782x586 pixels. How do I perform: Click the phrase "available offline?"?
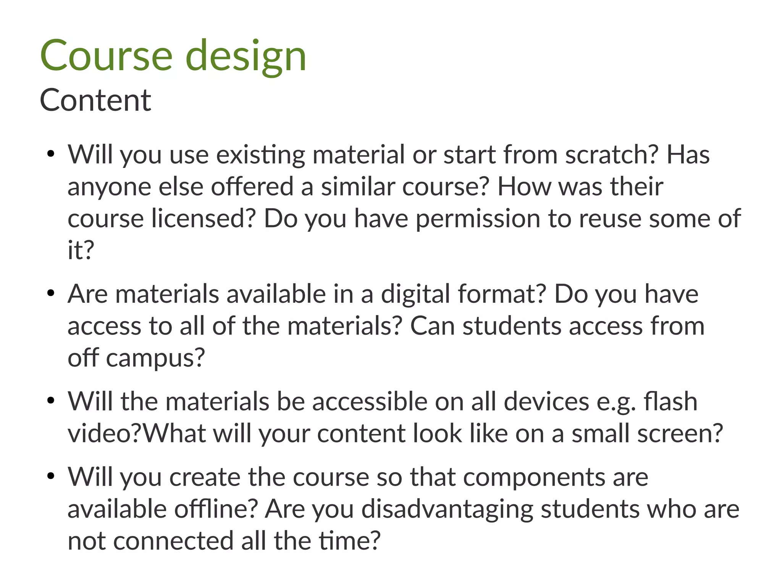pos(163,509)
